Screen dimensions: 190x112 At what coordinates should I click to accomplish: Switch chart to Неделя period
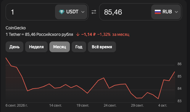click(36, 47)
